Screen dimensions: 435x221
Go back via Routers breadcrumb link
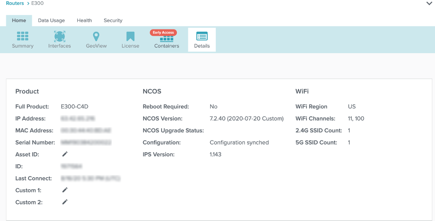tap(15, 3)
